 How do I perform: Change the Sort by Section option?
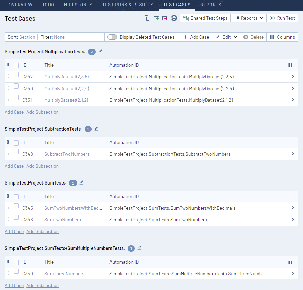(27, 37)
